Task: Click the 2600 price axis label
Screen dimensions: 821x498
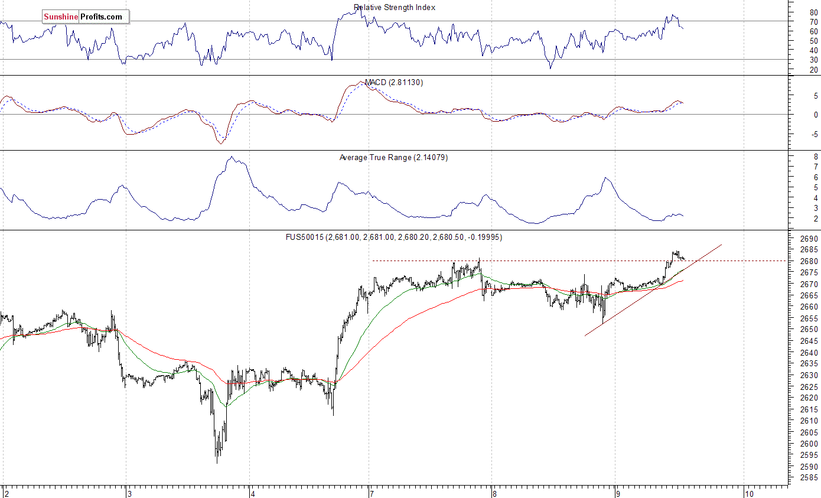Action: coord(809,444)
